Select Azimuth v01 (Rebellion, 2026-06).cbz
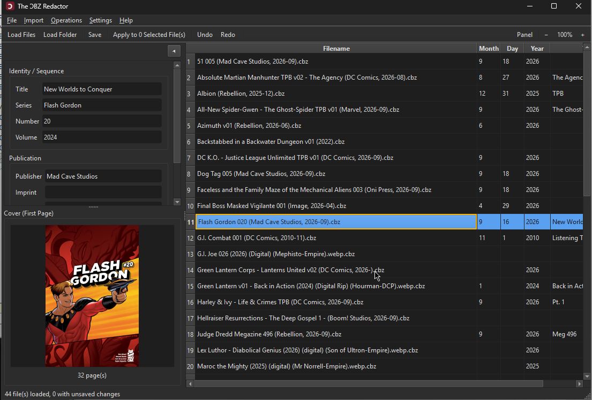This screenshot has width=592, height=400. (336, 126)
